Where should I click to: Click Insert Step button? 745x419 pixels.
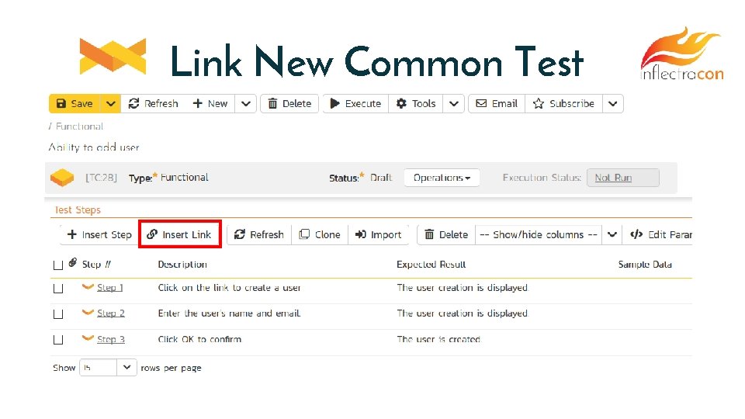(x=99, y=234)
